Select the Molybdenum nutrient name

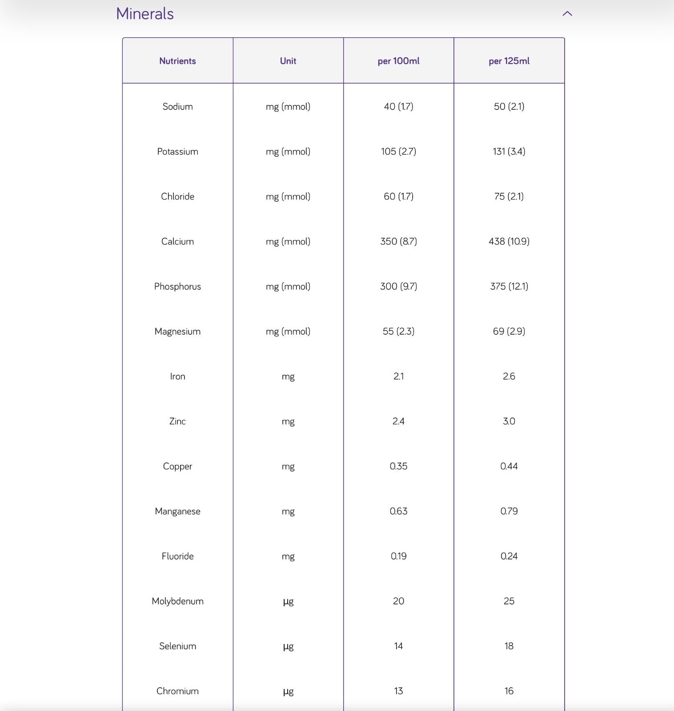point(177,601)
